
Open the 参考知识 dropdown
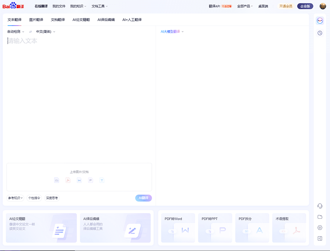tap(16, 198)
